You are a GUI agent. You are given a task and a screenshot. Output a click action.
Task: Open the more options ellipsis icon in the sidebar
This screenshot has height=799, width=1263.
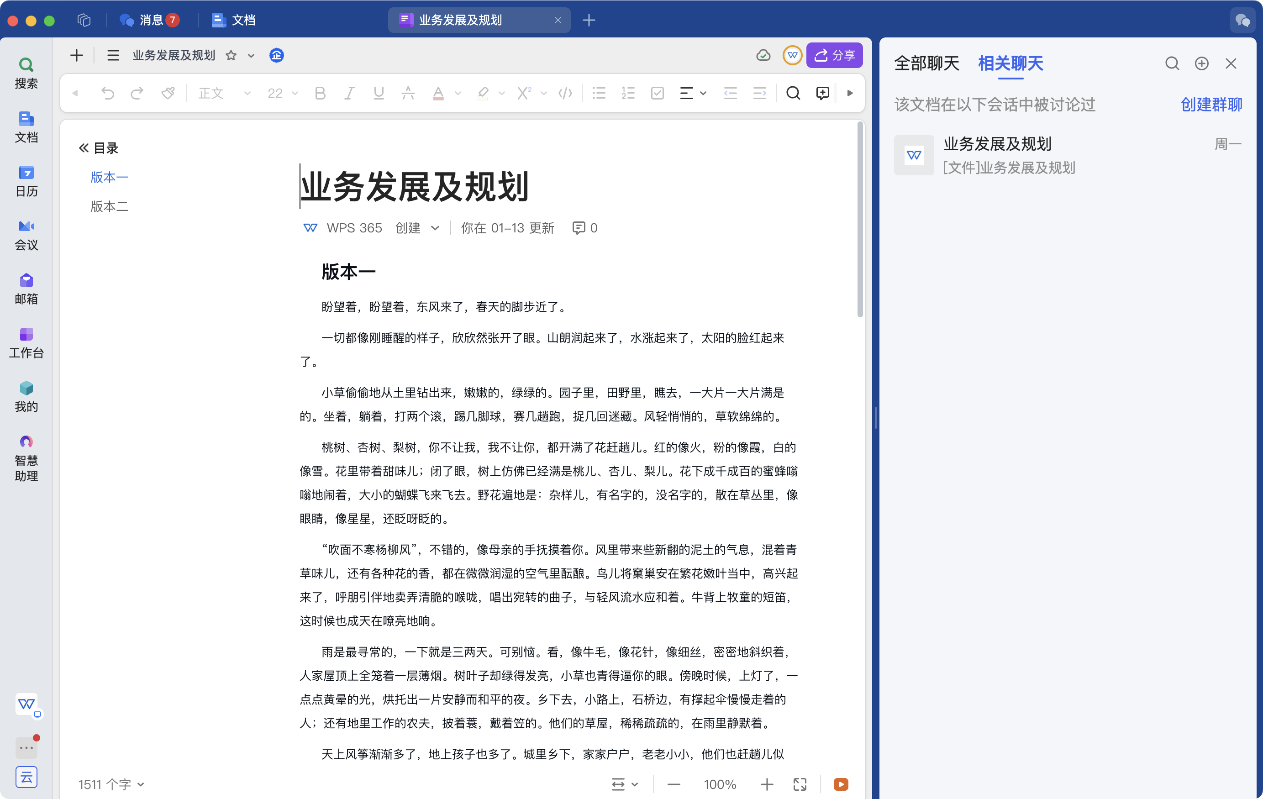pos(26,747)
